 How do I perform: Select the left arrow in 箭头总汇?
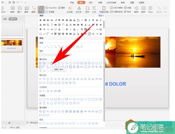point(44,79)
